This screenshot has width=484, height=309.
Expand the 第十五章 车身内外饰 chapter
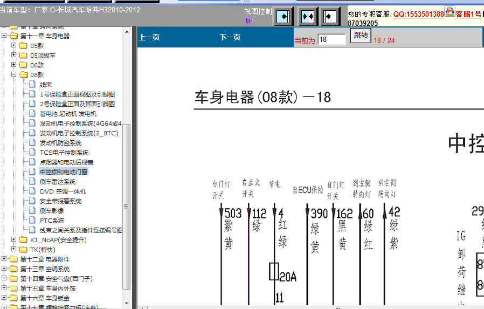4,288
